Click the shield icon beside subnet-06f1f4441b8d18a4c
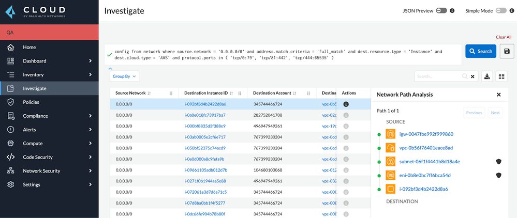The height and width of the screenshot is (218, 517). 498,162
